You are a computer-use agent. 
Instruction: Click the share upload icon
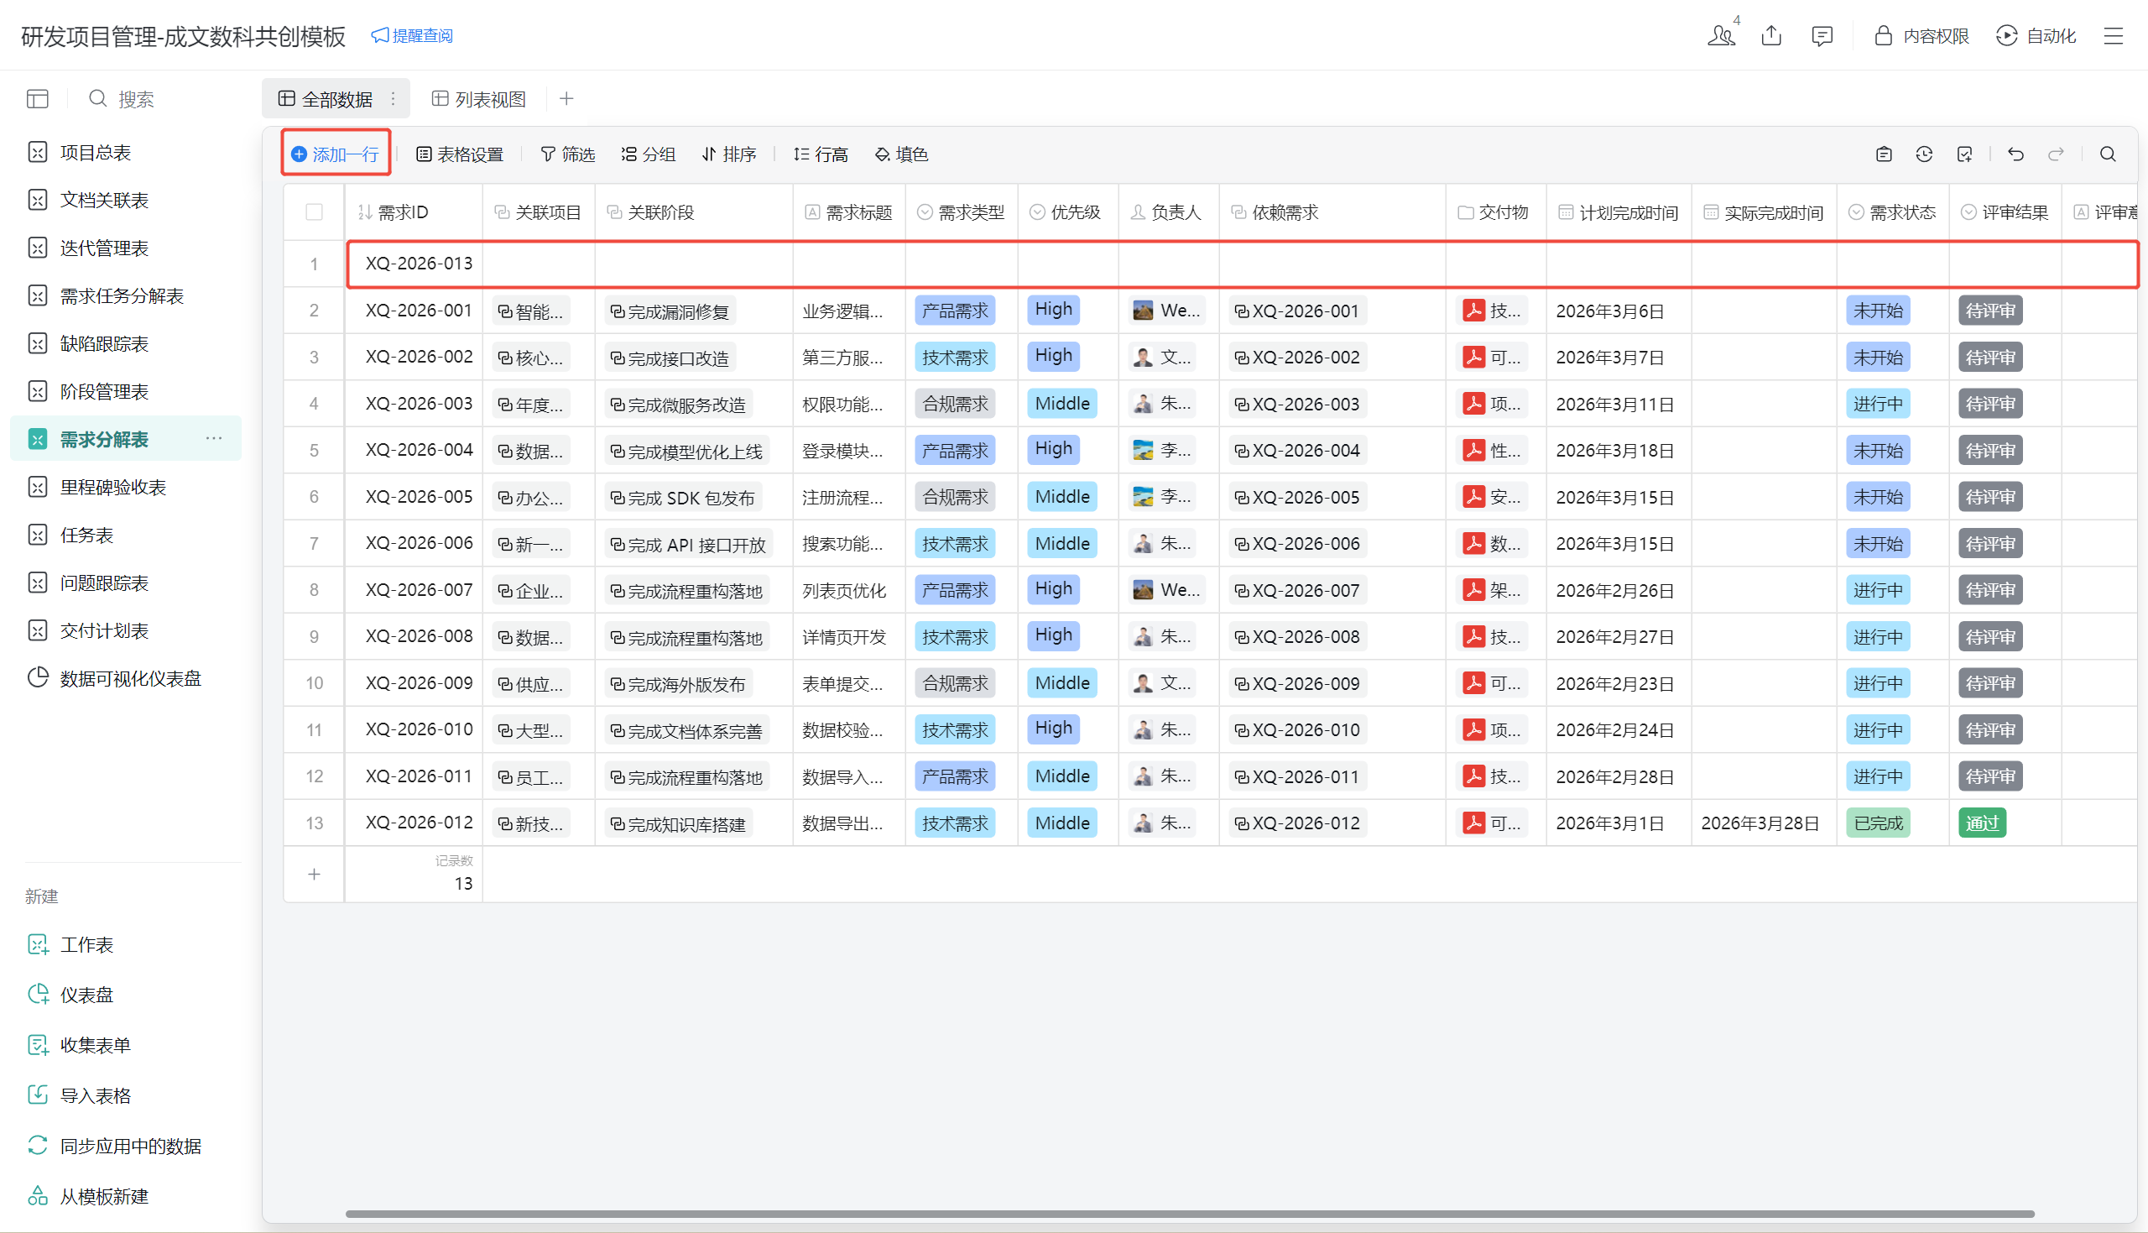(x=1771, y=35)
